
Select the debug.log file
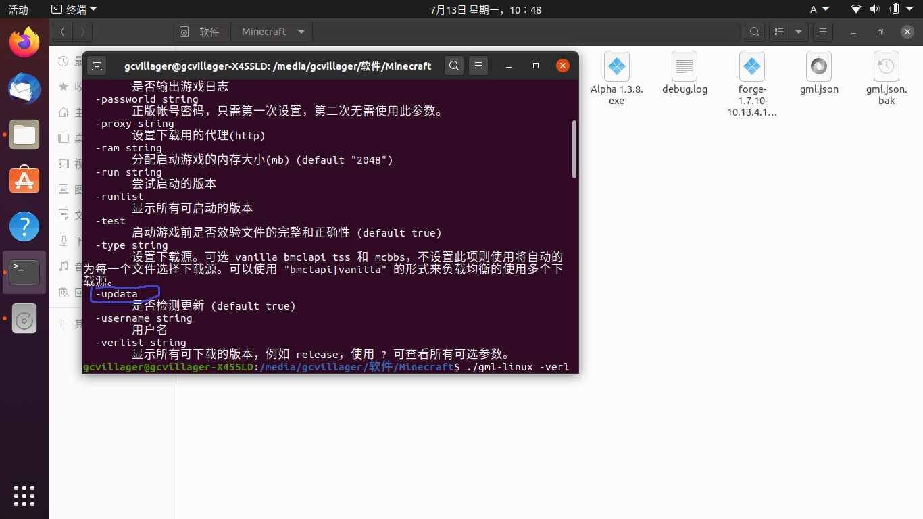click(x=684, y=74)
